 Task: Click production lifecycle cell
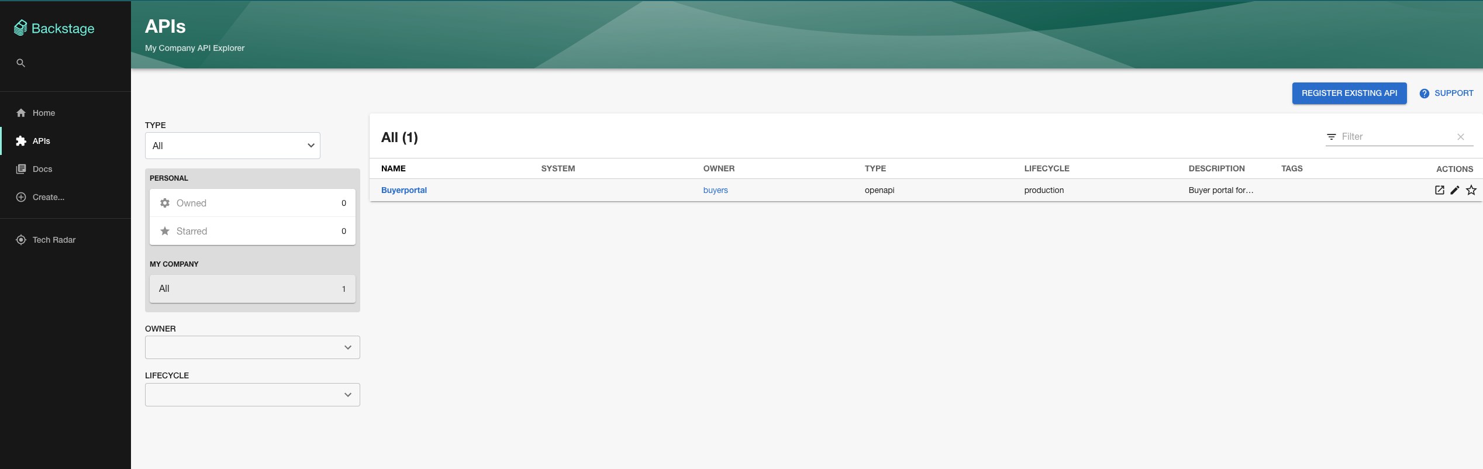[1044, 190]
